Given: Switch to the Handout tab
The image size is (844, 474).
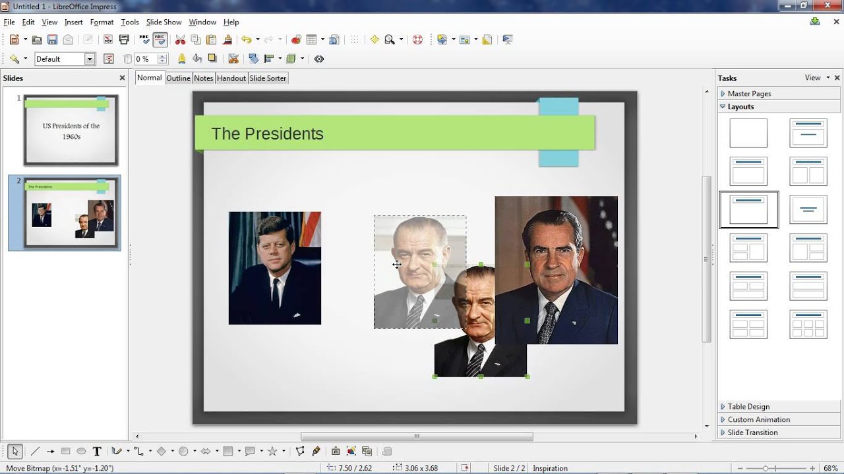Looking at the screenshot, I should pos(231,78).
